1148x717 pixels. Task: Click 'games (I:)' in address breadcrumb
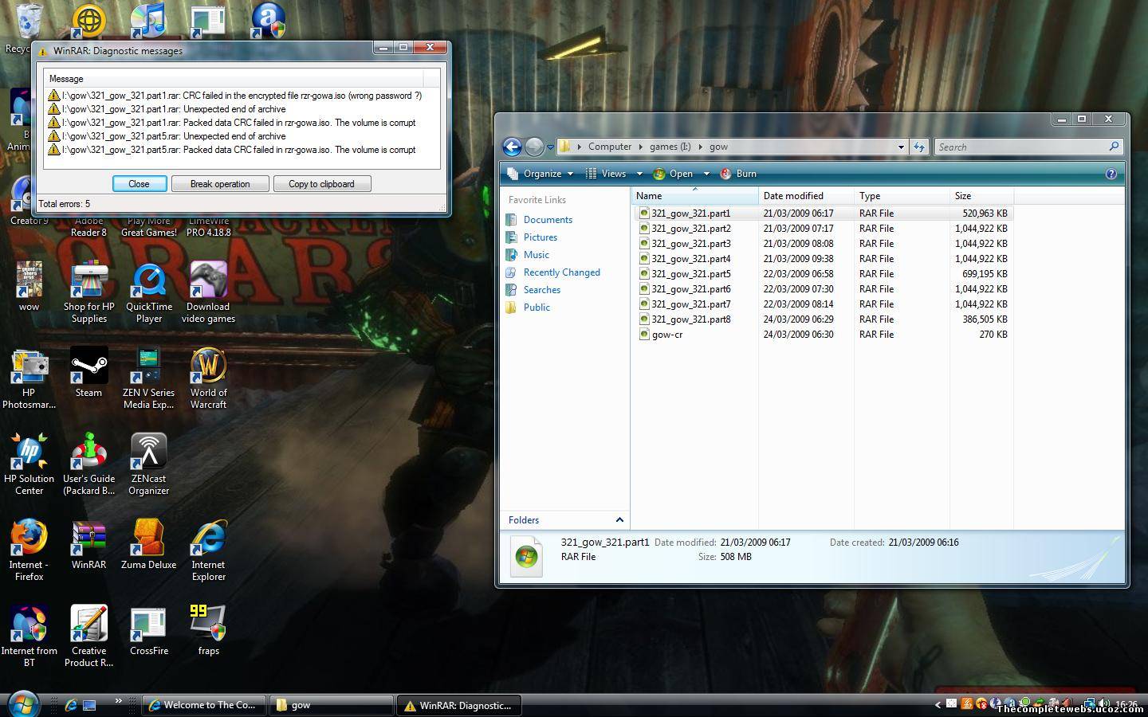click(670, 147)
